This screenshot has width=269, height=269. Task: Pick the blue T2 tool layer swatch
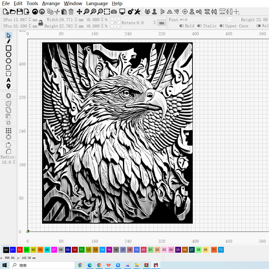coord(221,250)
